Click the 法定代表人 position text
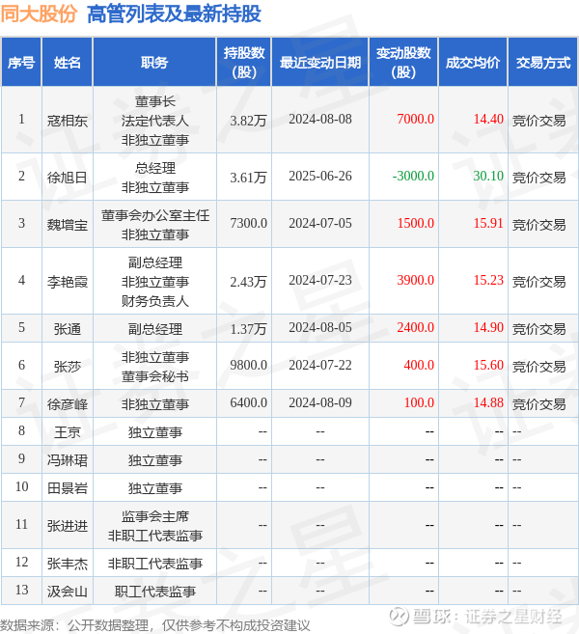The image size is (579, 634). 154,120
